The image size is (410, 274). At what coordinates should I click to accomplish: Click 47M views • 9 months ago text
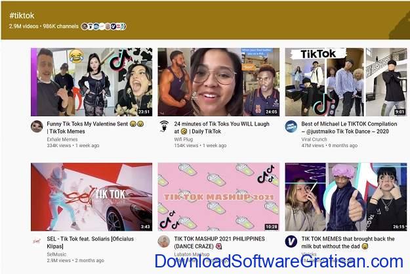pos(329,145)
